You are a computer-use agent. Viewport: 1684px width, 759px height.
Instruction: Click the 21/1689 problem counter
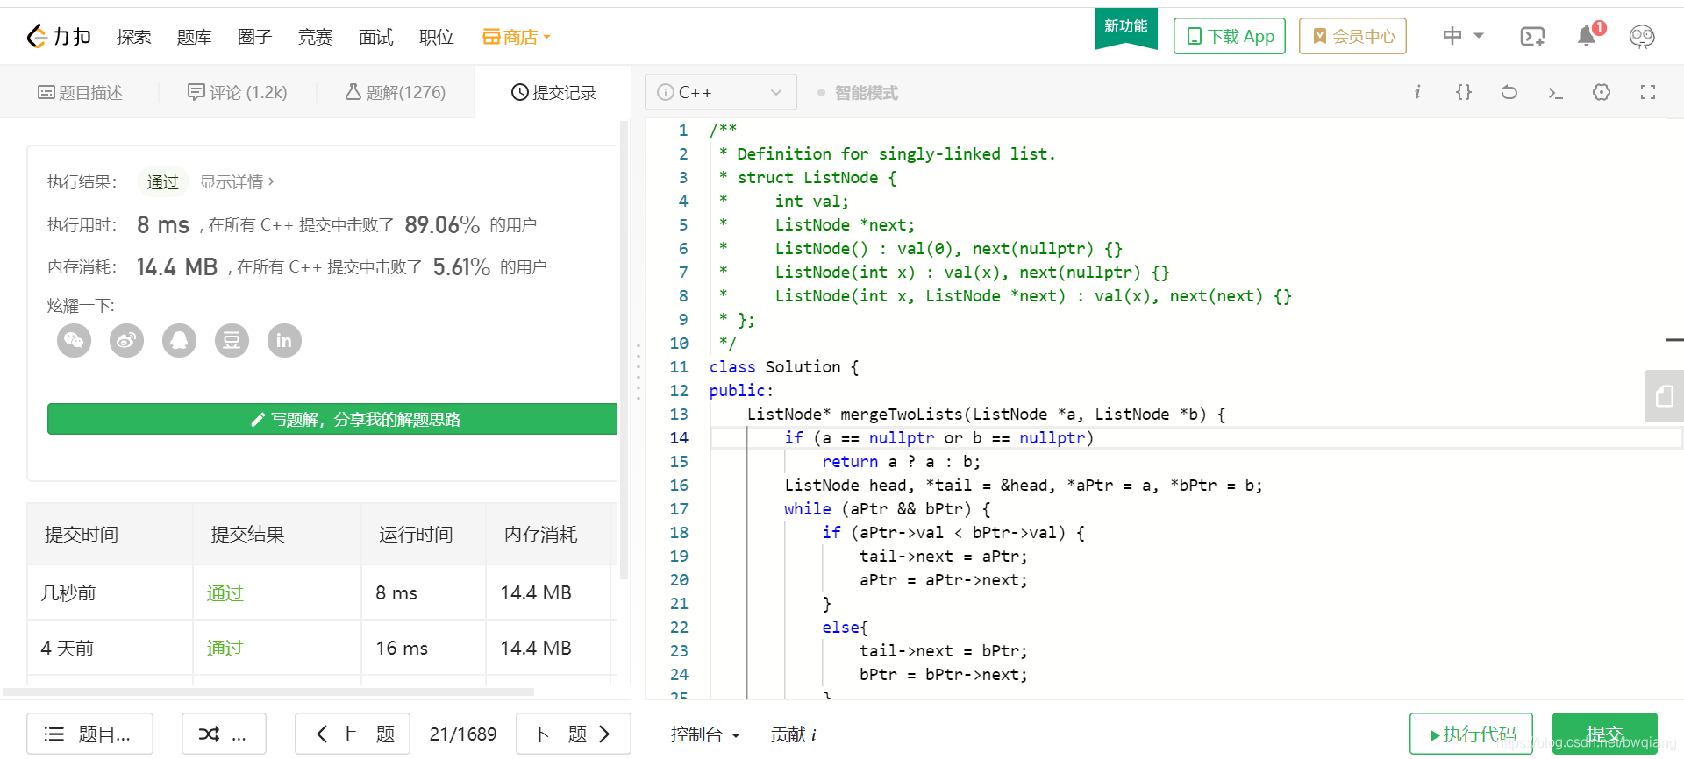pos(463,734)
